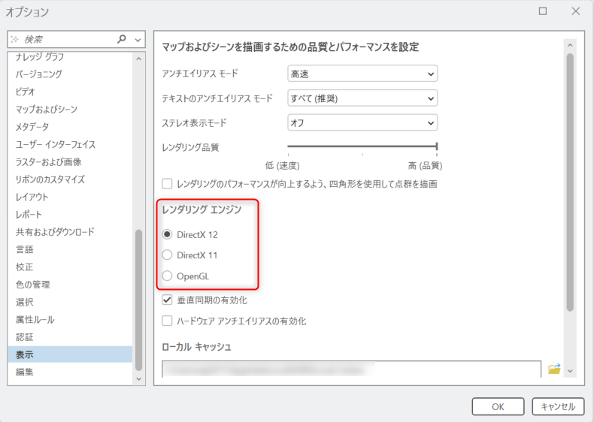This screenshot has width=594, height=422.
Task: Select the OpenGL rendering engine
Action: click(x=167, y=276)
